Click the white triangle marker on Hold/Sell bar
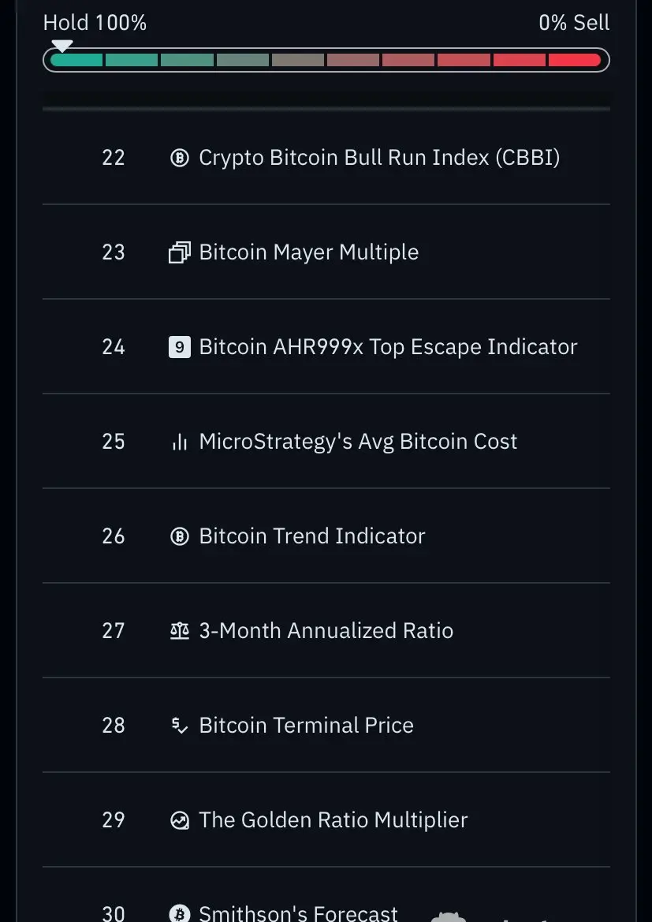This screenshot has height=922, width=652. [x=61, y=46]
